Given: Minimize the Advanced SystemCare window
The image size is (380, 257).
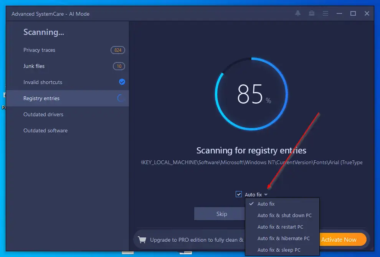Looking at the screenshot, I should click(339, 13).
